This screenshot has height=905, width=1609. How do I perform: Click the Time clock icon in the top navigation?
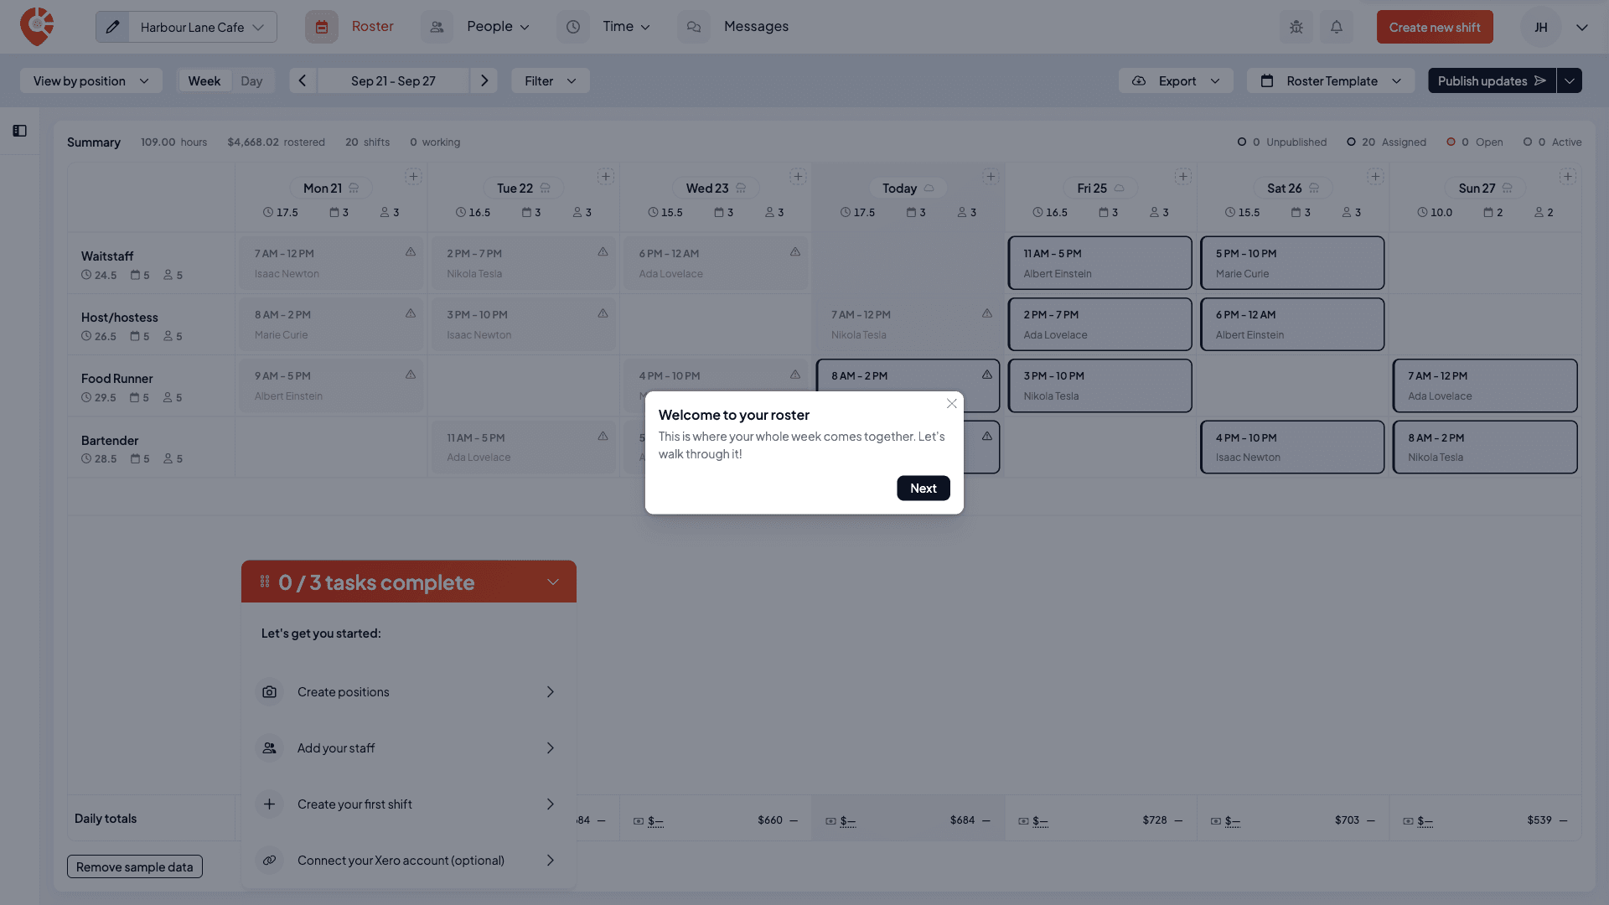(573, 27)
